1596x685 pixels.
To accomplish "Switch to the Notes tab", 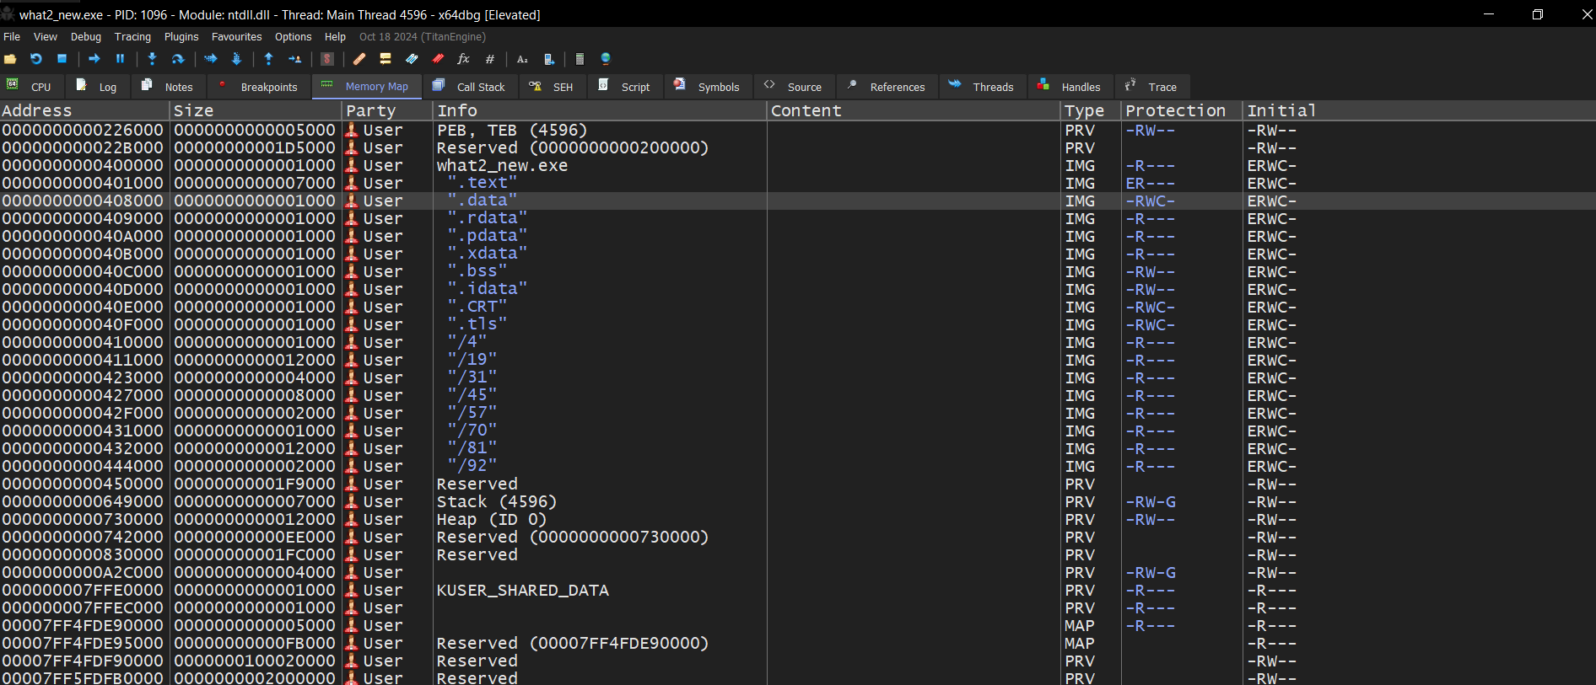I will pyautogui.click(x=167, y=87).
